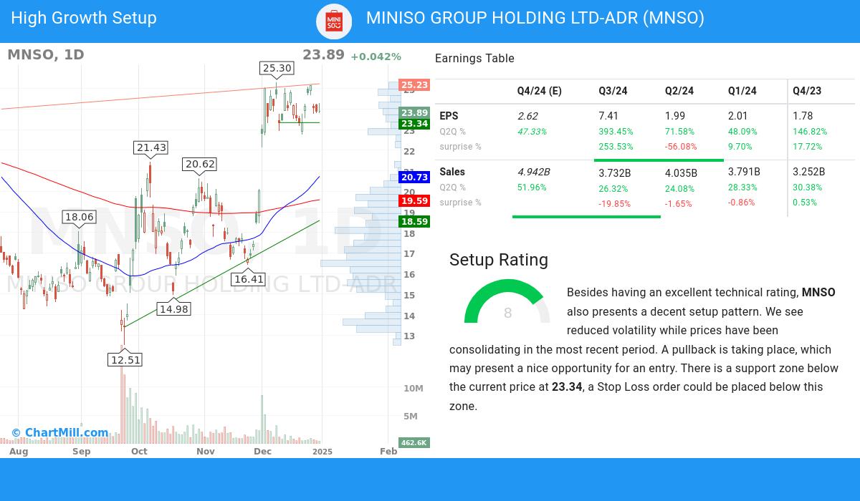Click the 25.23 resistance price tag
This screenshot has width=860, height=501.
pyautogui.click(x=414, y=85)
